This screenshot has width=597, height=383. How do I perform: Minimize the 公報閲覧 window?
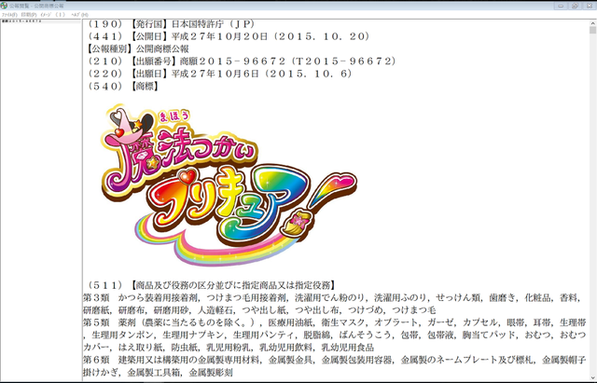tap(561, 6)
